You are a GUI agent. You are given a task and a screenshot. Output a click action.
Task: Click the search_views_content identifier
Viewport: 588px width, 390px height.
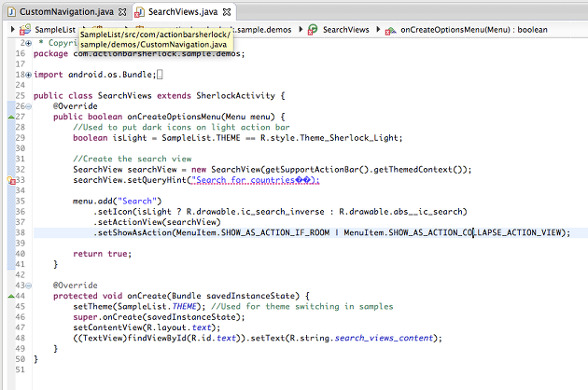click(x=384, y=339)
